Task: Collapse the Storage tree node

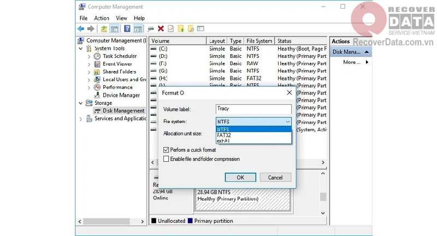Action: 81,103
